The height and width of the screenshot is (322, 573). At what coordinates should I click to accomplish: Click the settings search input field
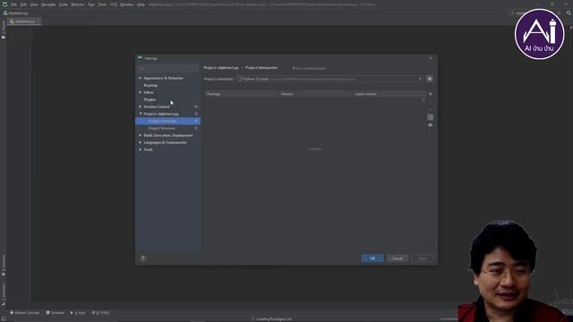[x=167, y=68]
